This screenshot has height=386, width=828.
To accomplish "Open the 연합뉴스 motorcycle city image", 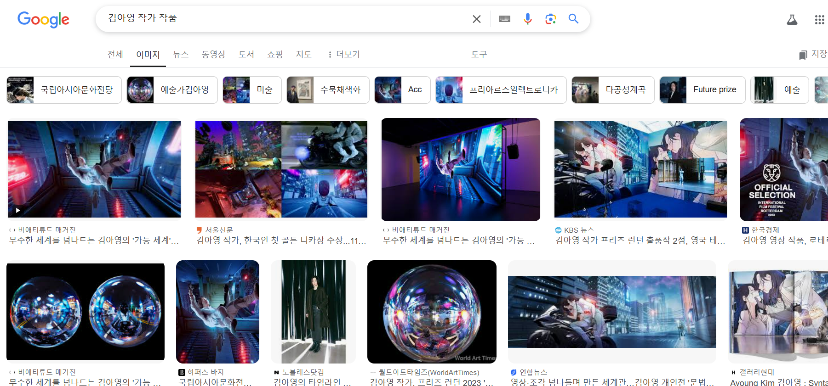I will (x=612, y=312).
